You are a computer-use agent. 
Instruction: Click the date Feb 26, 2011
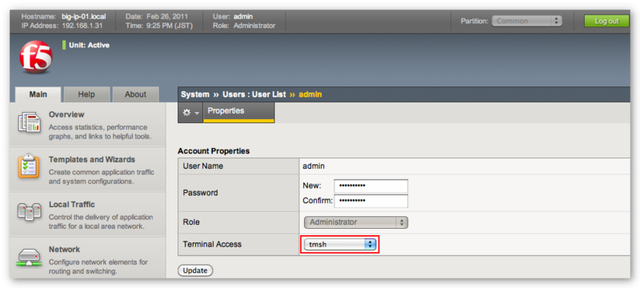pyautogui.click(x=167, y=17)
